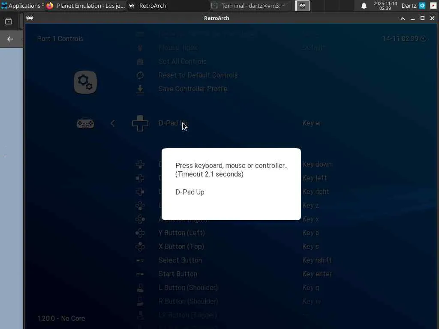Go back with the left arrow button
The width and height of the screenshot is (439, 329).
[10, 39]
